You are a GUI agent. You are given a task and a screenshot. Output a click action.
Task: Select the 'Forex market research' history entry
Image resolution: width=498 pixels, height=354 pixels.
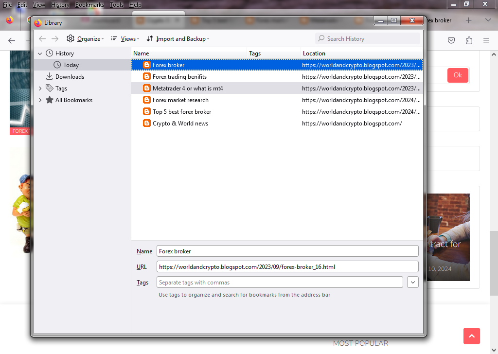click(x=277, y=100)
